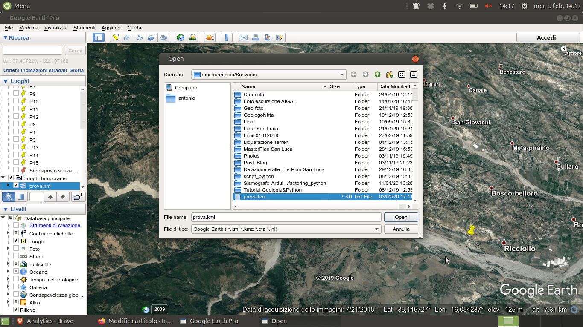This screenshot has height=327, width=583.
Task: Create a new folder in Open dialog
Action: point(389,75)
